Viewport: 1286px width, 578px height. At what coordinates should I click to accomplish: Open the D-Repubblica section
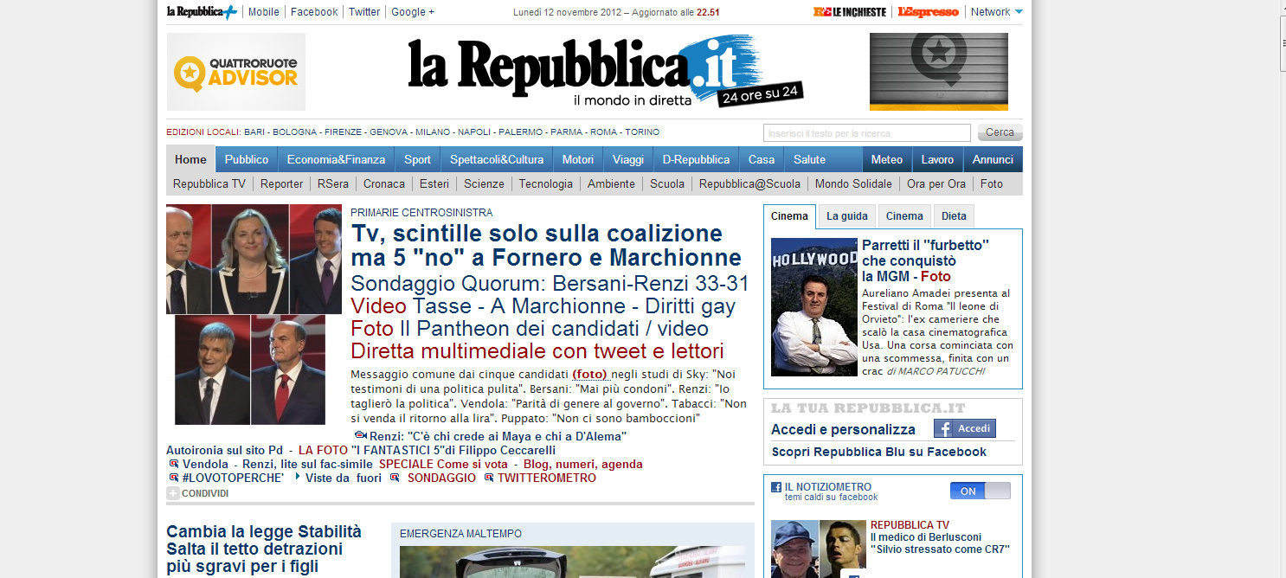tap(696, 159)
